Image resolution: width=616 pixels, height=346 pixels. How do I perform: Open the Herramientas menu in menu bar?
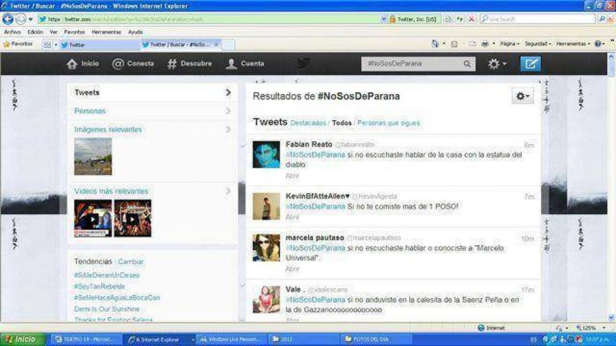point(107,32)
